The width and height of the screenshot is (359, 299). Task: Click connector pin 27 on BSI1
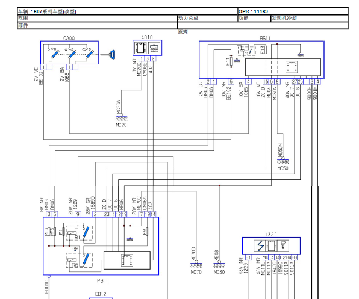tap(295, 82)
